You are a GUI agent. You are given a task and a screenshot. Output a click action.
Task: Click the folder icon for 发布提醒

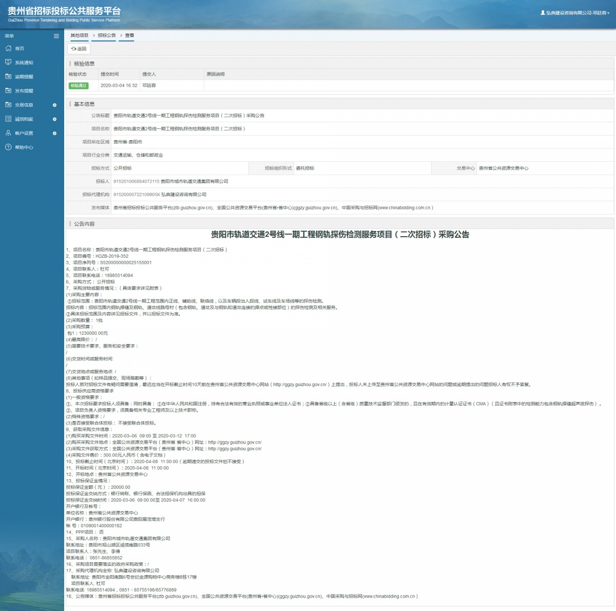point(8,90)
